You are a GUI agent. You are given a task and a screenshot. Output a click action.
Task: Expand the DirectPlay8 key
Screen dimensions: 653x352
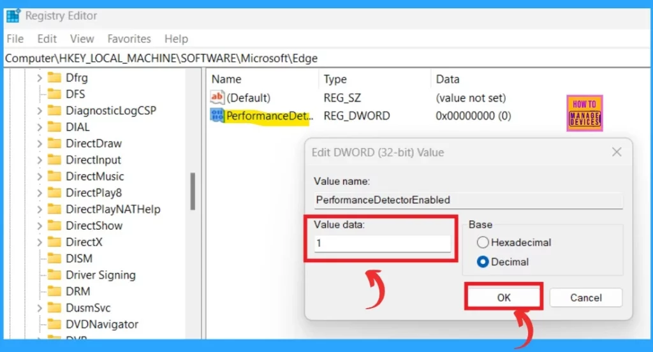[x=39, y=193]
